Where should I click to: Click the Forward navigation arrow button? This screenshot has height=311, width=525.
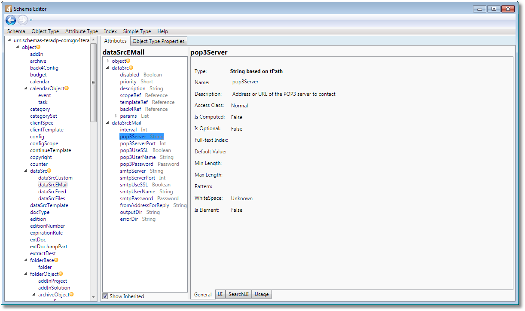[x=22, y=20]
